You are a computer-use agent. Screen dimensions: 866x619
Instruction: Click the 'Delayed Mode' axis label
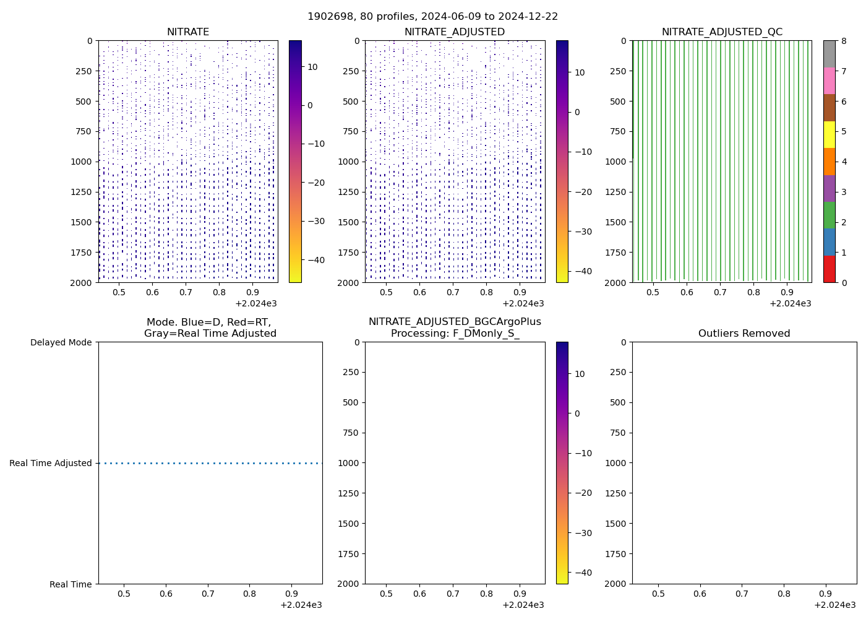point(61,342)
